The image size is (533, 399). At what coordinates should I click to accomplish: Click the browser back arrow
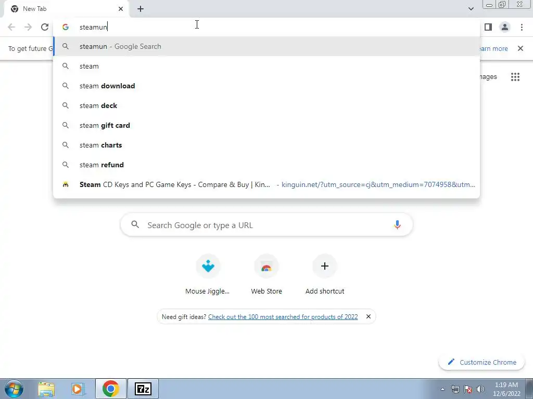pos(11,27)
